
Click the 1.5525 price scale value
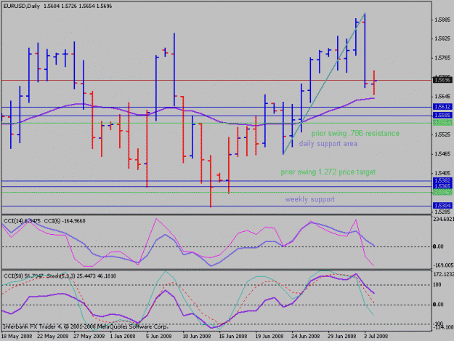(x=442, y=135)
